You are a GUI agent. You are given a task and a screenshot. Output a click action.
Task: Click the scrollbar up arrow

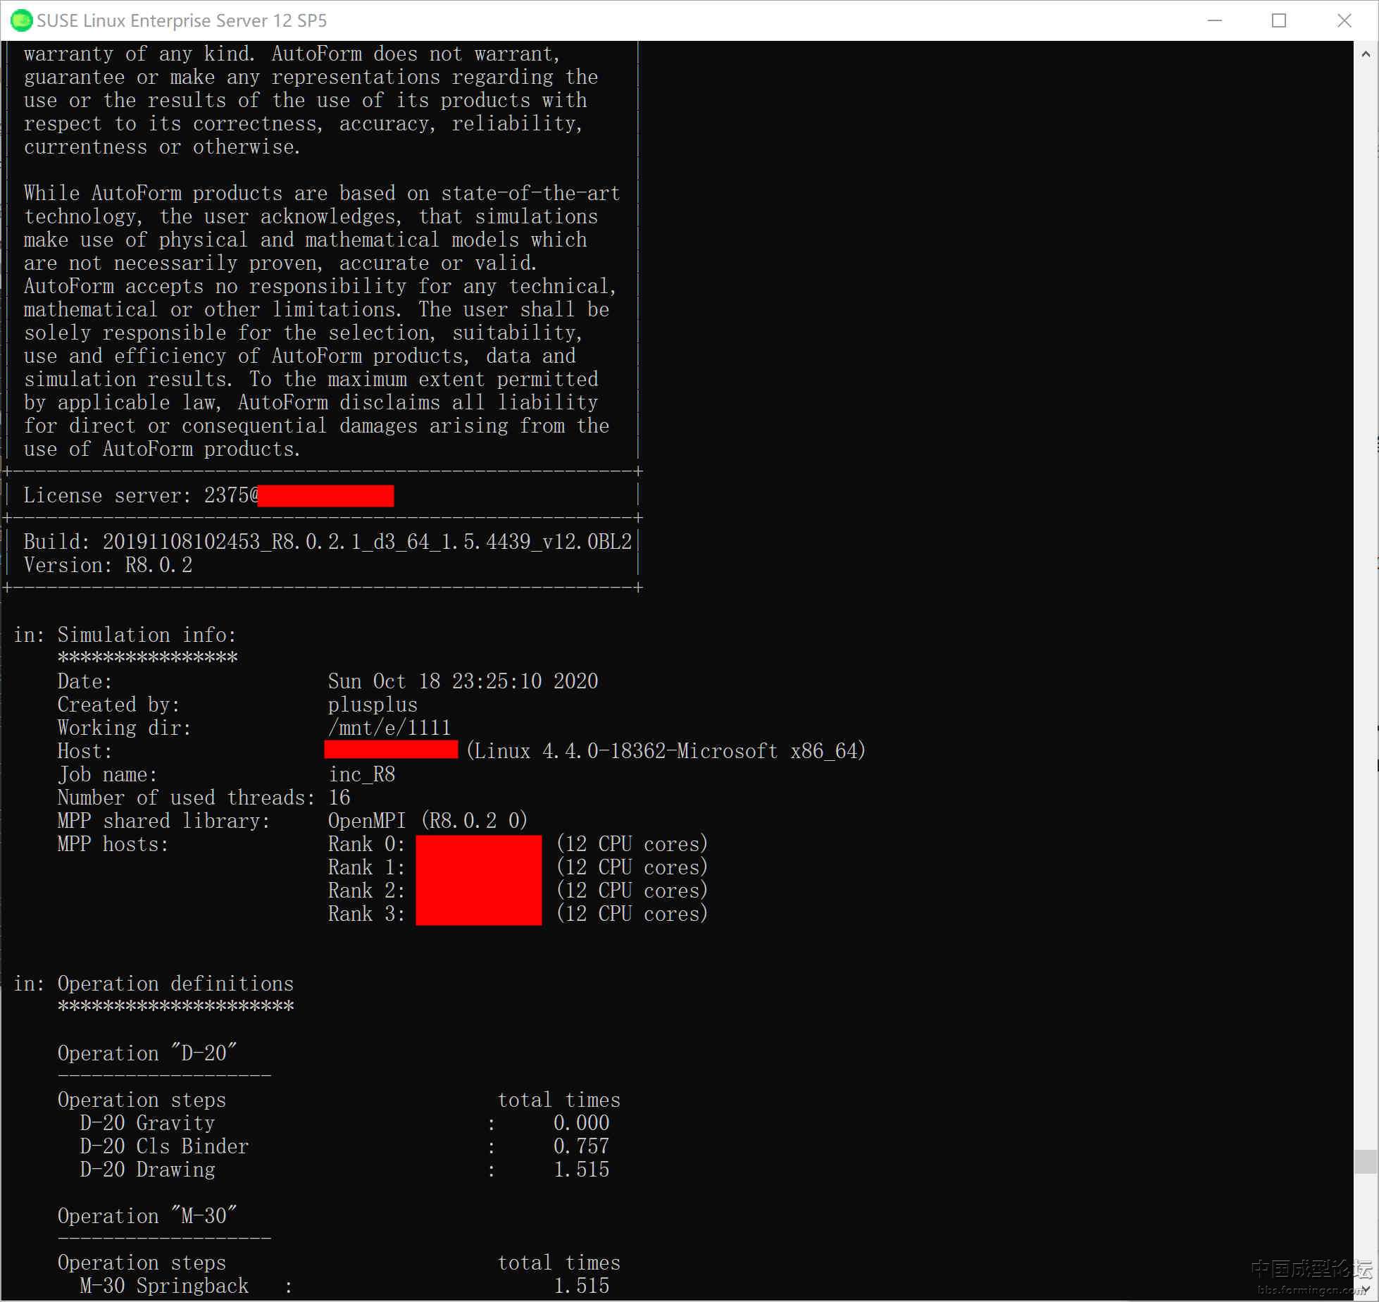(1366, 54)
